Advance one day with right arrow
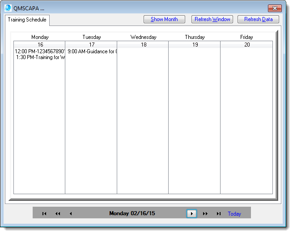The image size is (293, 234). pos(191,214)
